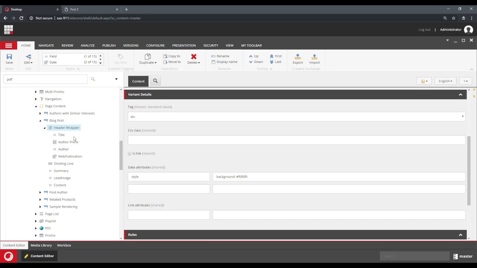Open the version number 1 dropdown

465,81
